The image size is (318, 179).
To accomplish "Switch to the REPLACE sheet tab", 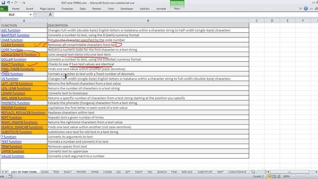I will (187, 172).
